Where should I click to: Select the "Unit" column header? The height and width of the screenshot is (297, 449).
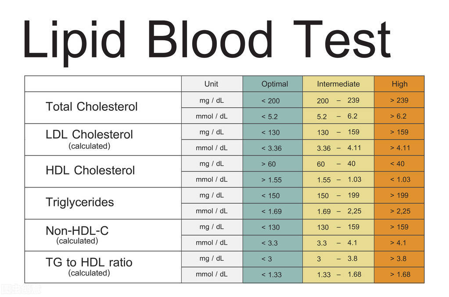click(211, 84)
